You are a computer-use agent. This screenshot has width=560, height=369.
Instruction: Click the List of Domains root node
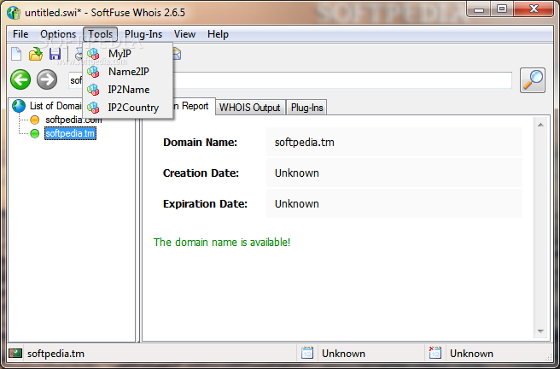55,106
